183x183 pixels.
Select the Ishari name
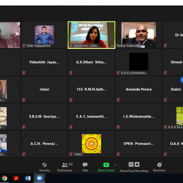[44, 89]
